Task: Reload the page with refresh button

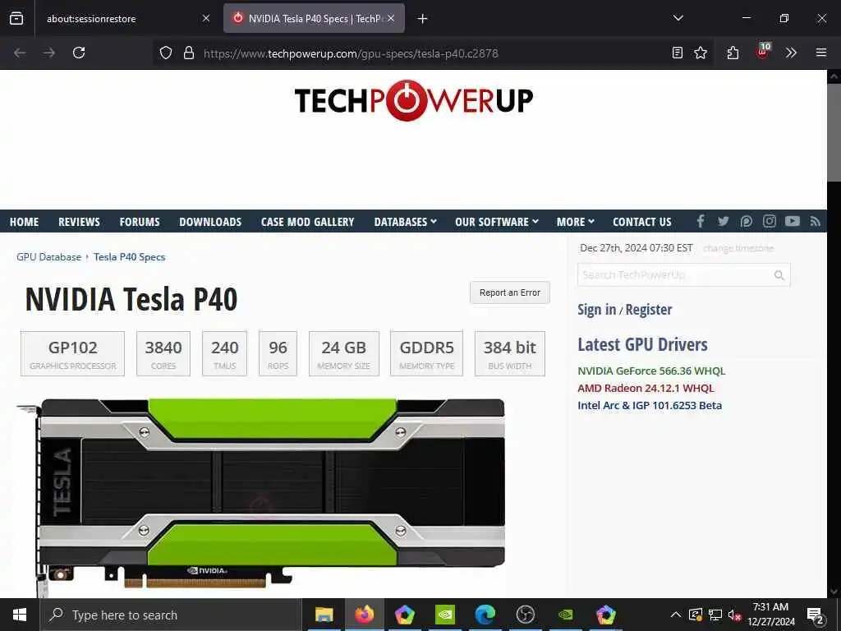Action: click(x=79, y=53)
